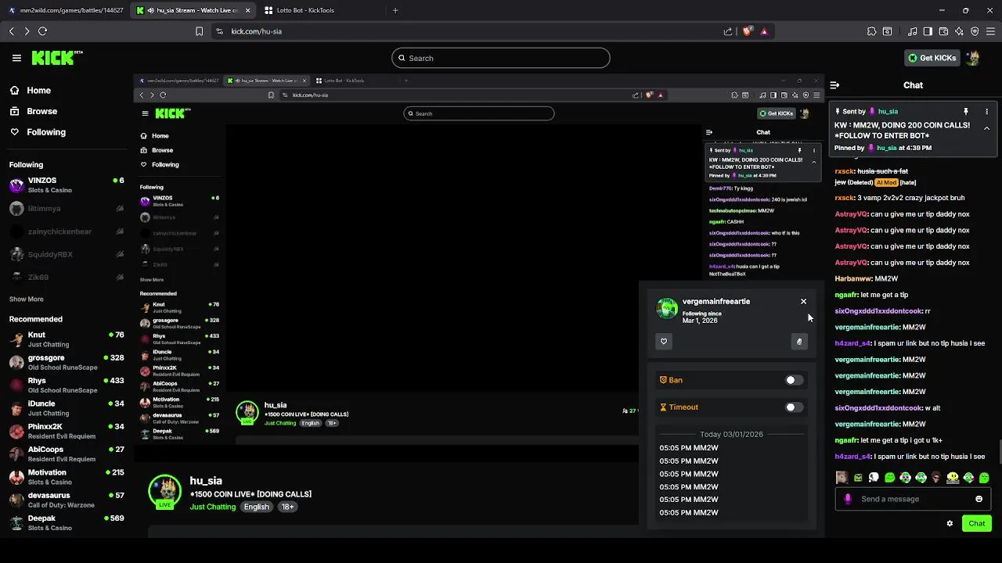This screenshot has width=1002, height=563.
Task: Open profile avatar in Kick header
Action: coord(973,58)
